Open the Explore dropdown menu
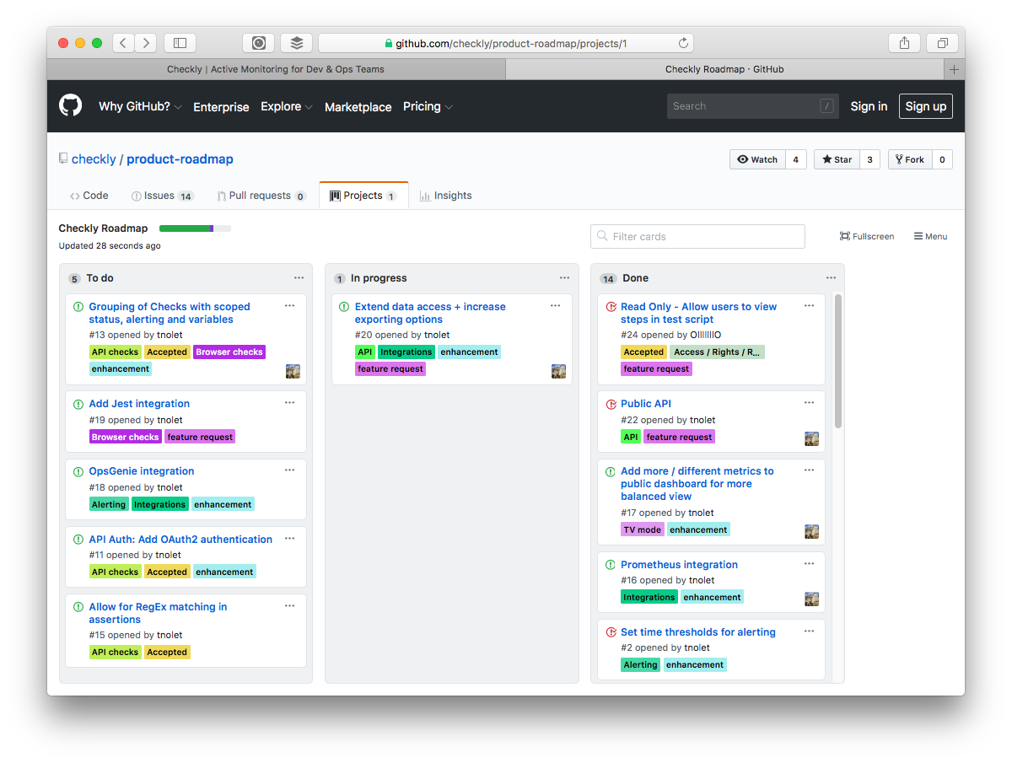Image resolution: width=1012 pixels, height=763 pixels. [287, 106]
